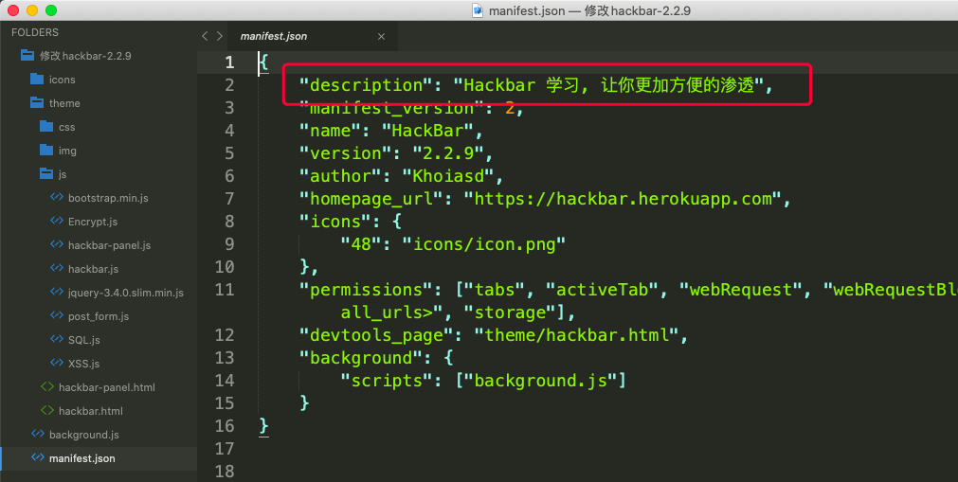Open jquery-3.4.0.slim.min.js file
958x482 pixels.
pos(126,293)
